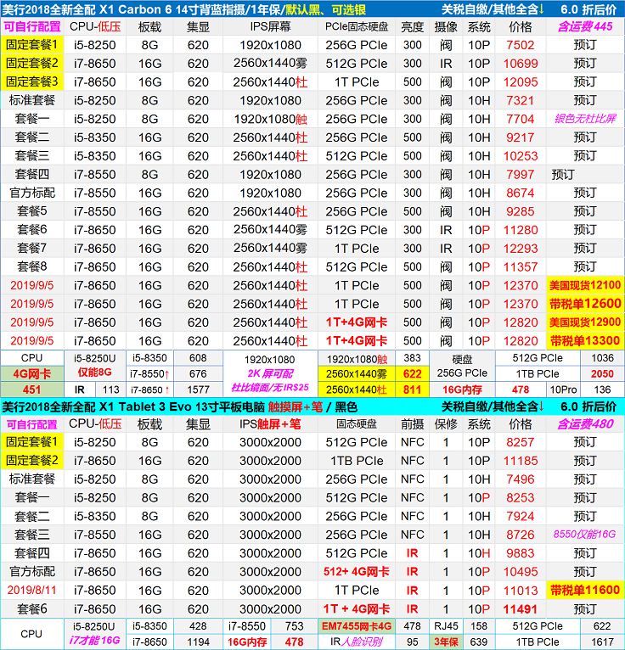
Task: Select the red 451 cell
Action: 31,389
